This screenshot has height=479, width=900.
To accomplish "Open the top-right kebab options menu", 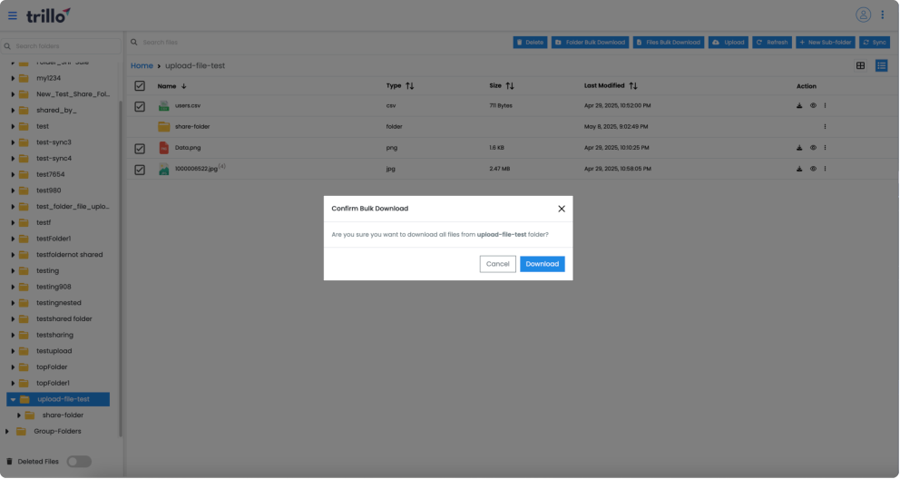I will [x=882, y=15].
